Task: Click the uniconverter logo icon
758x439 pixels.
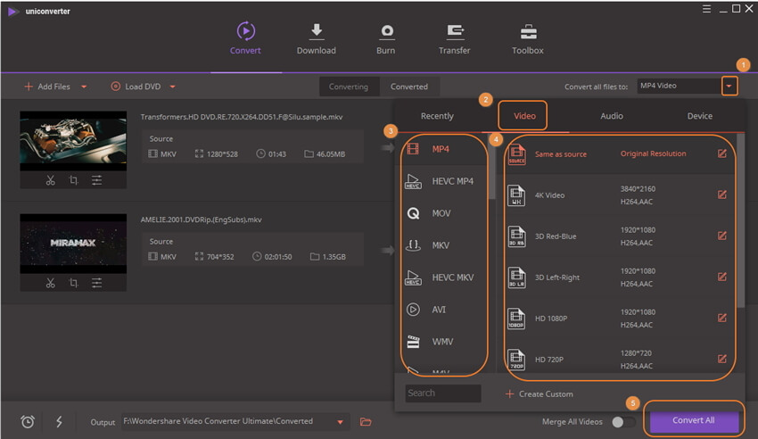Action: coord(13,11)
